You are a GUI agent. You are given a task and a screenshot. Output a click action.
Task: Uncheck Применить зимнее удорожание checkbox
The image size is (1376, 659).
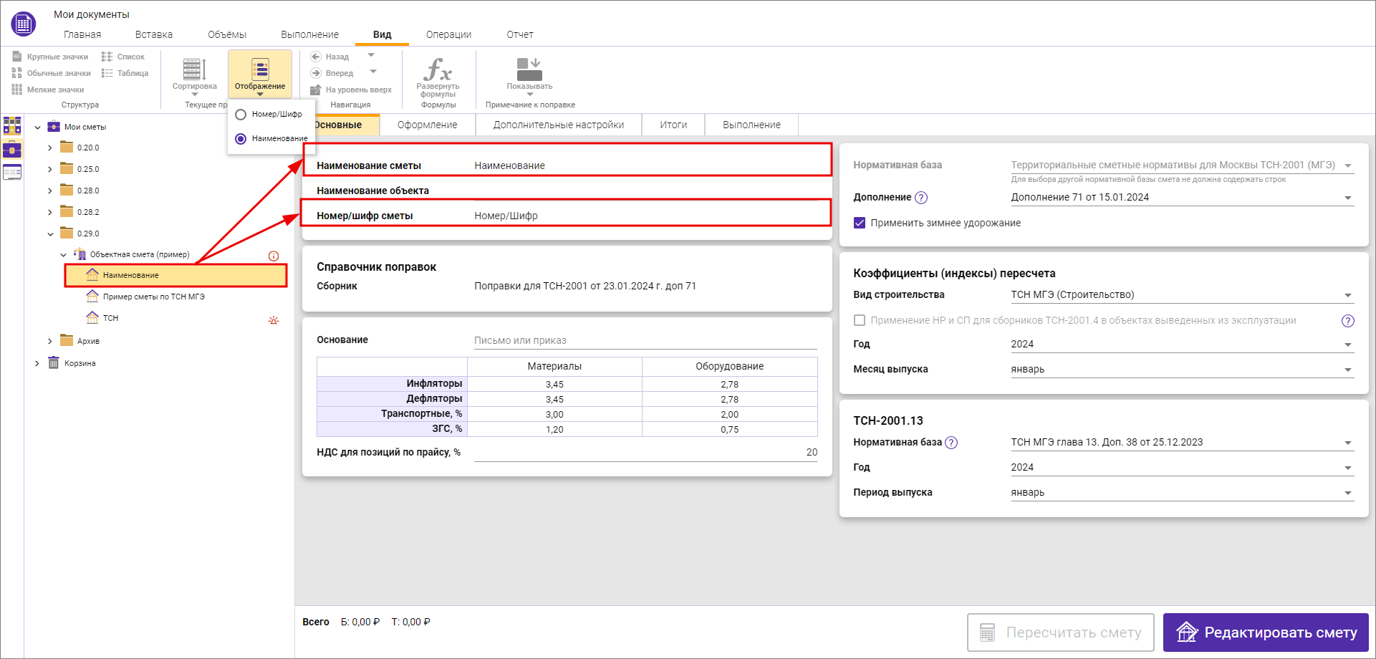[x=860, y=223]
